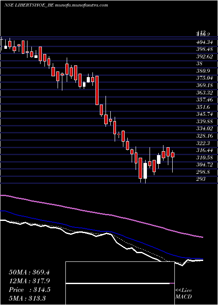
Task: Select the 398.48 price axis label
Action: (x=204, y=49)
